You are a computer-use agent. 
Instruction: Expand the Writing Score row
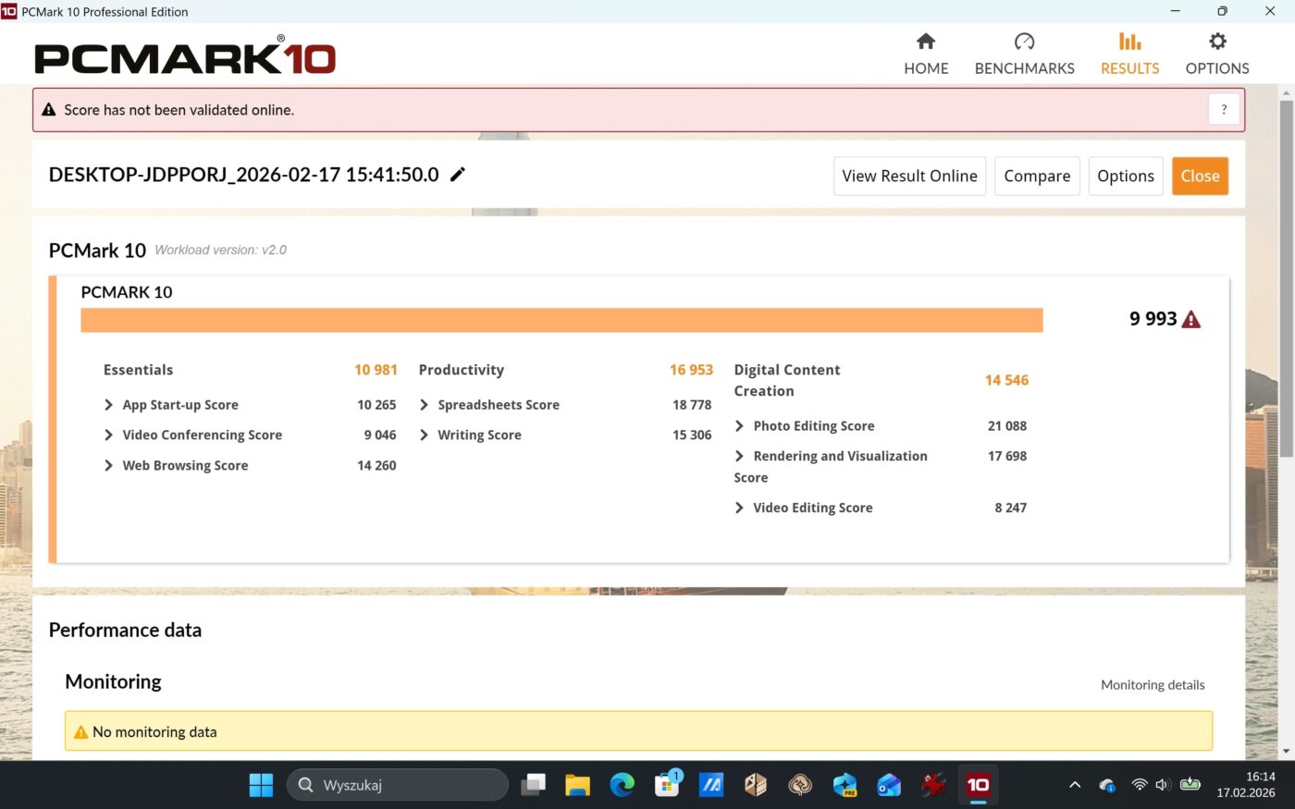[425, 435]
